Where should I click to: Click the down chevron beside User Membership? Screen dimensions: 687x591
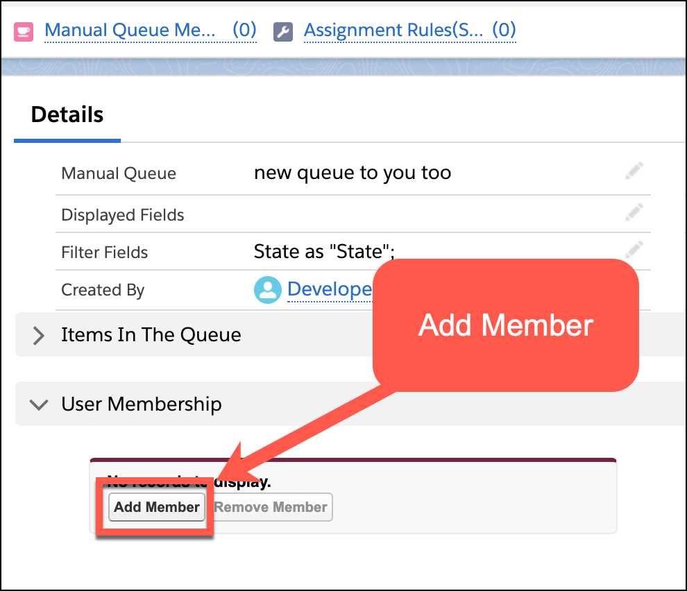point(39,404)
